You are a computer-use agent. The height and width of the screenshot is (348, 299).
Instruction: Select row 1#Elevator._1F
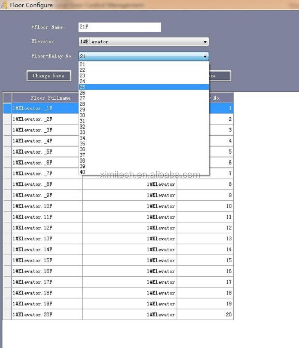(x=118, y=108)
